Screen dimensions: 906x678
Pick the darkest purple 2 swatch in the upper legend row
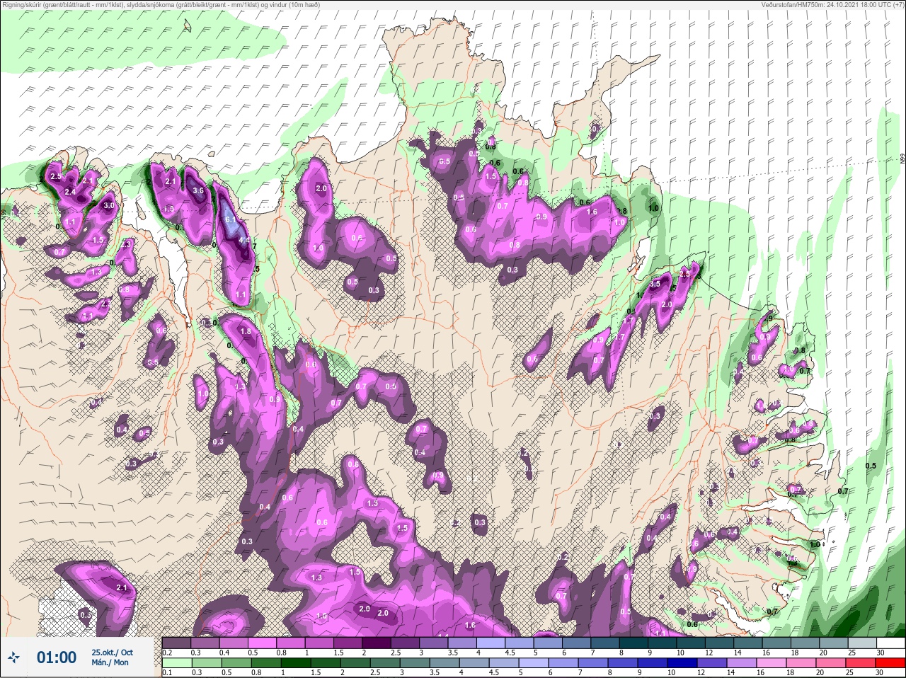coord(376,643)
